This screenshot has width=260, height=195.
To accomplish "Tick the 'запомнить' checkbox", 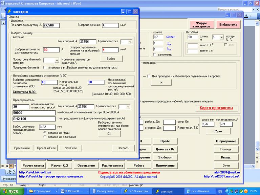I will click(155, 54).
